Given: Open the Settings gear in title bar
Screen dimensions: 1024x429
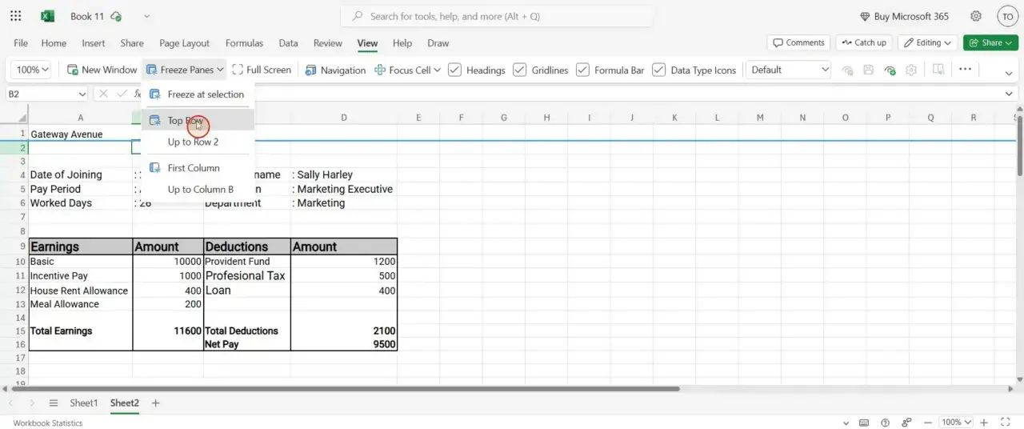Looking at the screenshot, I should pyautogui.click(x=976, y=16).
